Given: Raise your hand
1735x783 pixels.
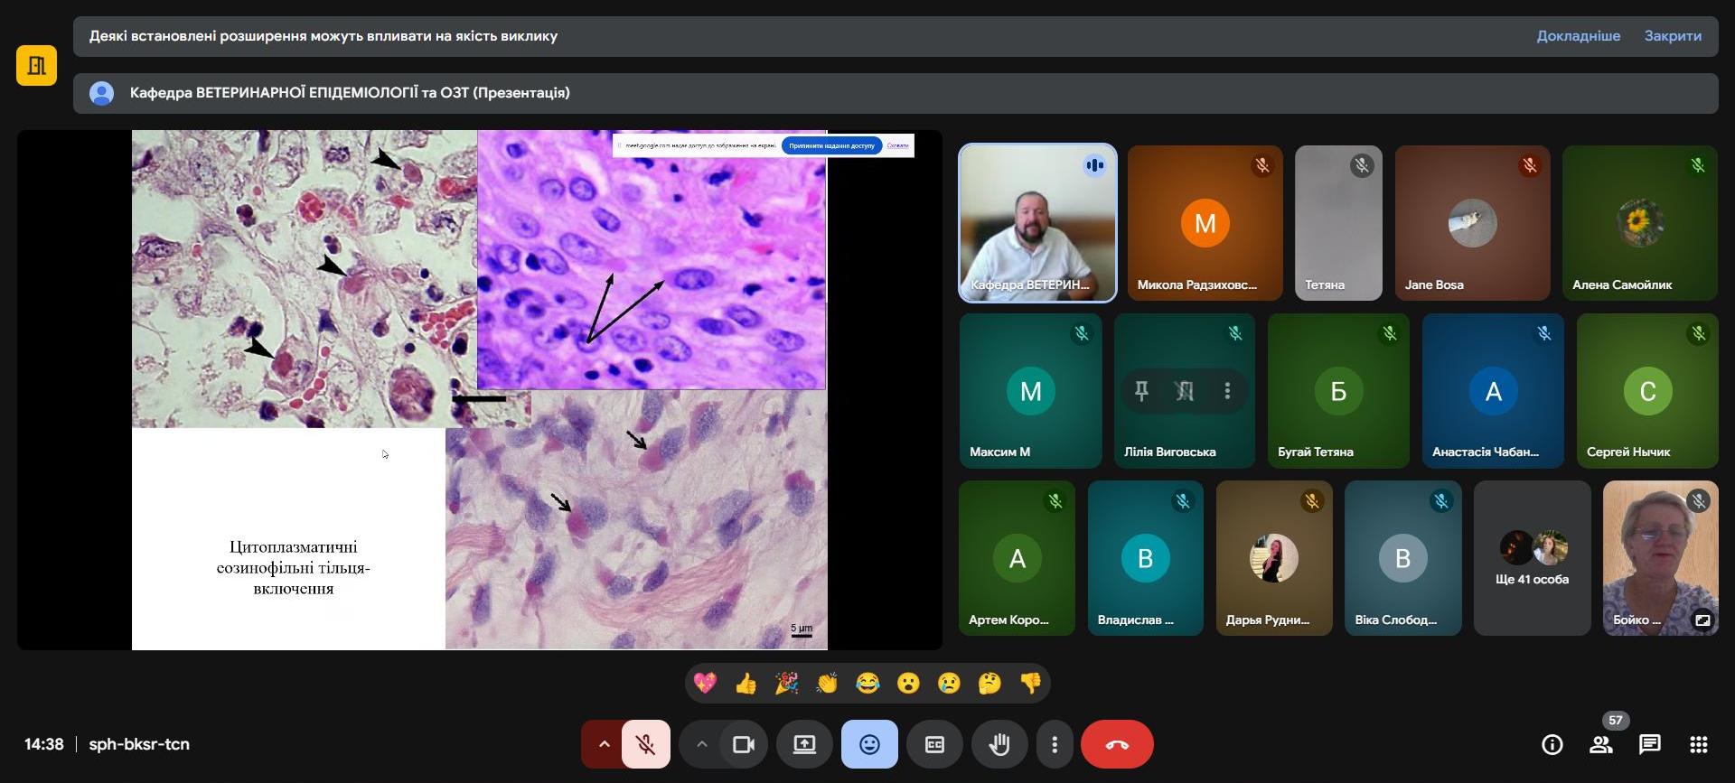Looking at the screenshot, I should (x=999, y=744).
